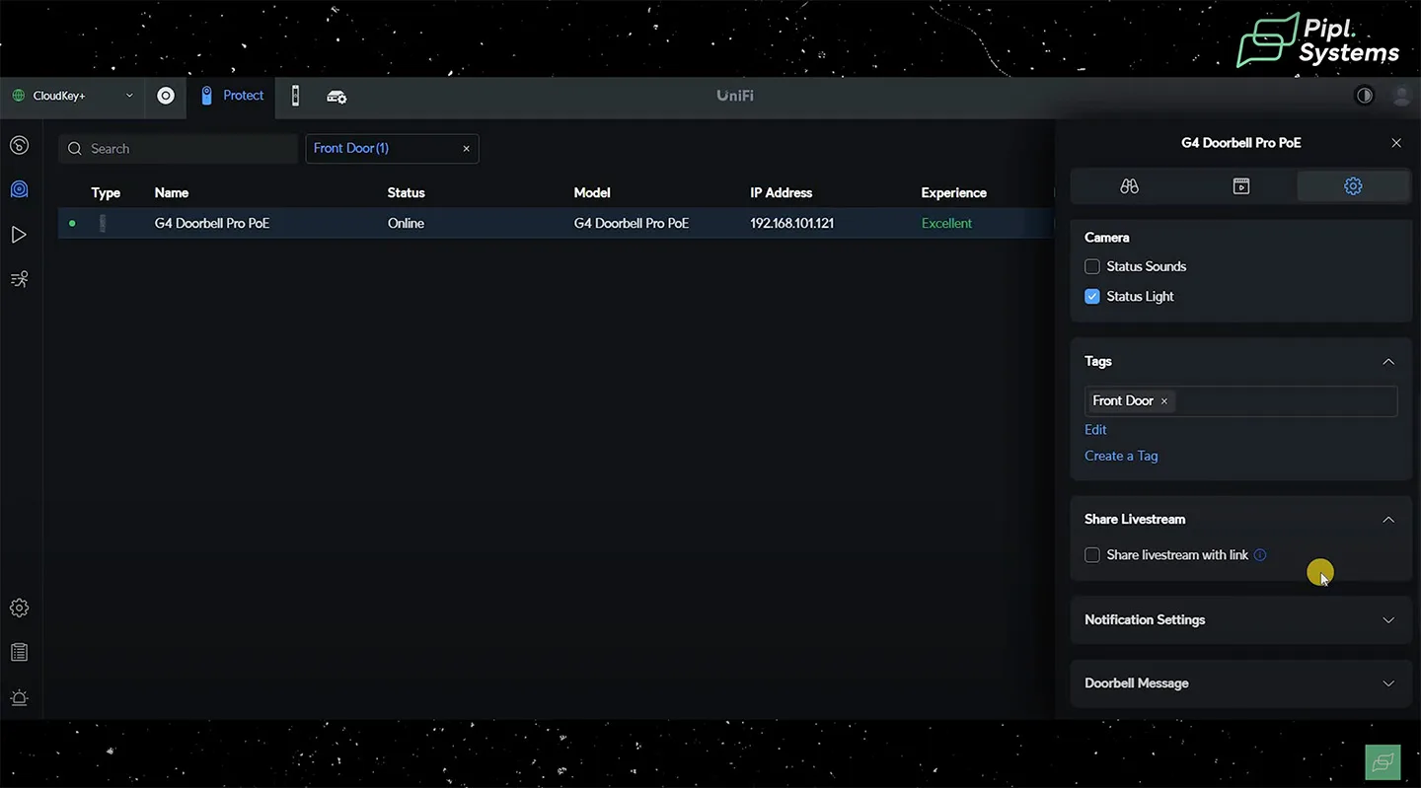Image resolution: width=1421 pixels, height=788 pixels.
Task: Toggle dark theme contrast icon
Action: (x=1365, y=96)
